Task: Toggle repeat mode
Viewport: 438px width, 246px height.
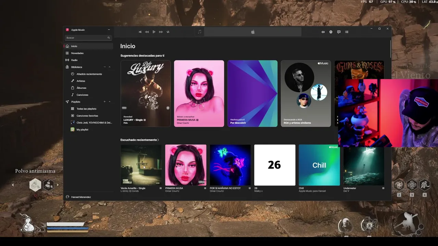Action: pos(168,32)
